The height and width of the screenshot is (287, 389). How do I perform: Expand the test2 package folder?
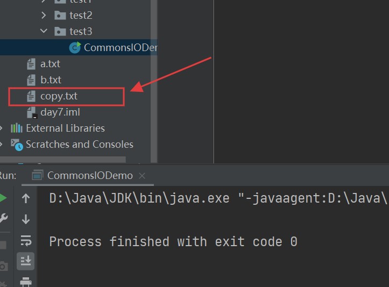tap(45, 16)
